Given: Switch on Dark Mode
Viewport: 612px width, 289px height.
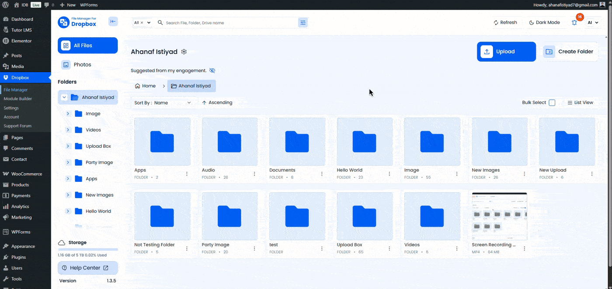Looking at the screenshot, I should (544, 23).
